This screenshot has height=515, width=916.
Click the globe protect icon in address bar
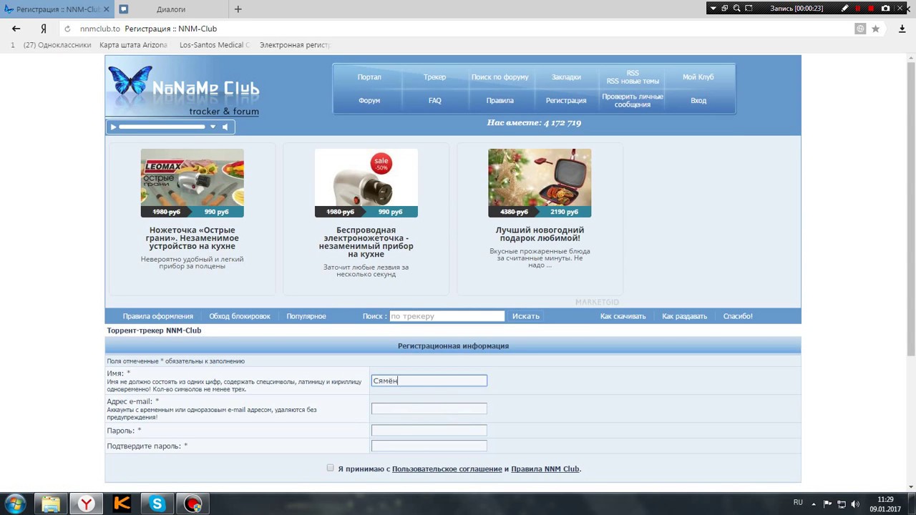click(x=860, y=29)
